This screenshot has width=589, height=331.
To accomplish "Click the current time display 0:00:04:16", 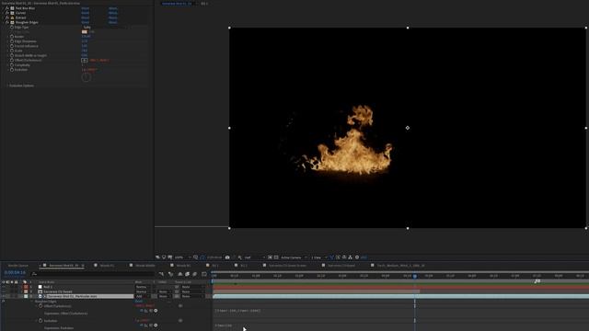I will coord(15,273).
